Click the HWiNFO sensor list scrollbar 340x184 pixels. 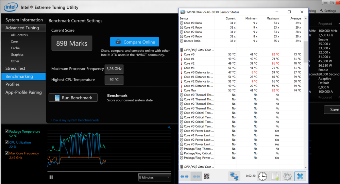tap(306, 102)
